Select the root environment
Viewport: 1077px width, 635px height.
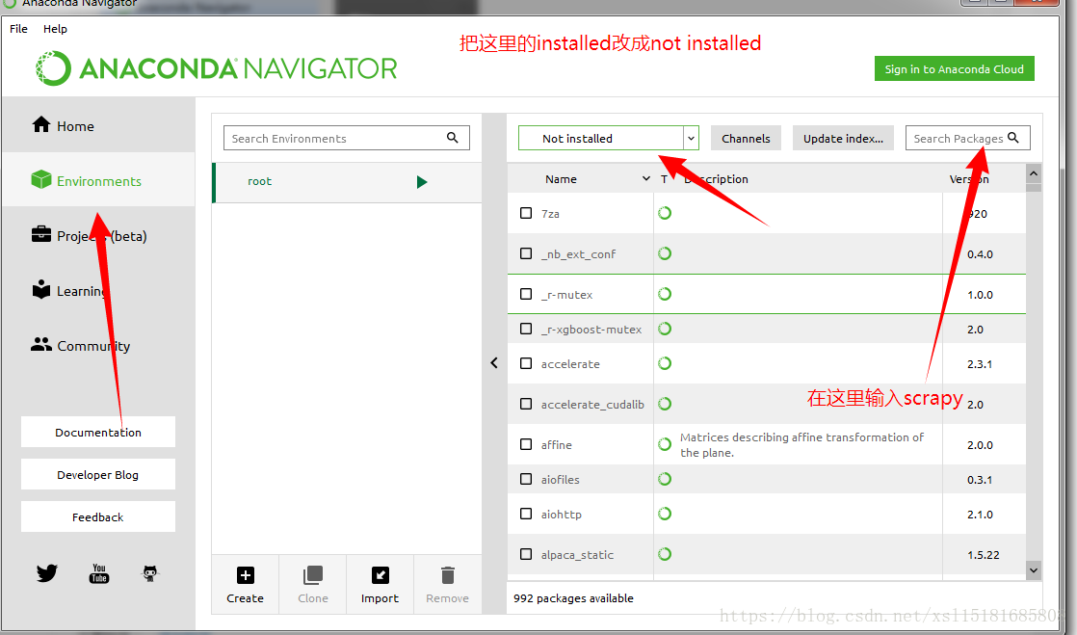pos(347,182)
